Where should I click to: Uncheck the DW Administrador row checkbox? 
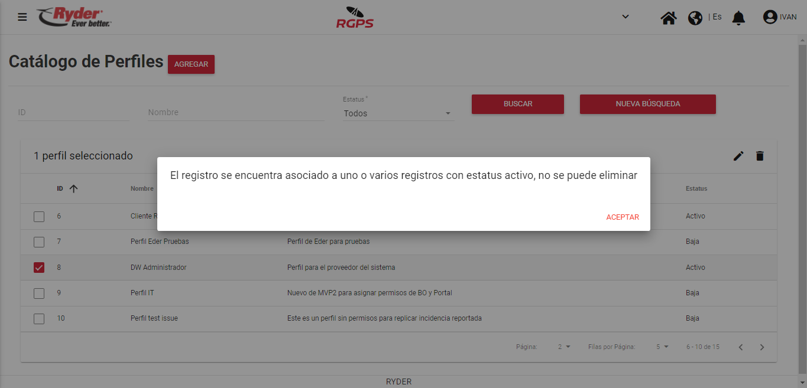point(39,268)
